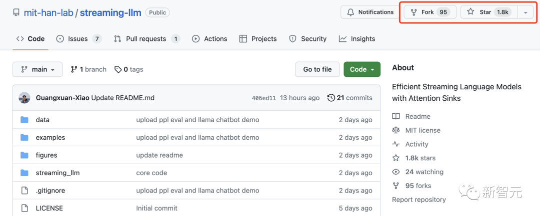
Task: Toggle Notifications for this repository
Action: click(x=370, y=12)
